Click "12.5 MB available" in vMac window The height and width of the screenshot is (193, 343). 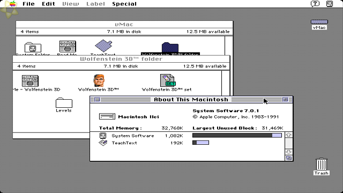tap(208, 32)
